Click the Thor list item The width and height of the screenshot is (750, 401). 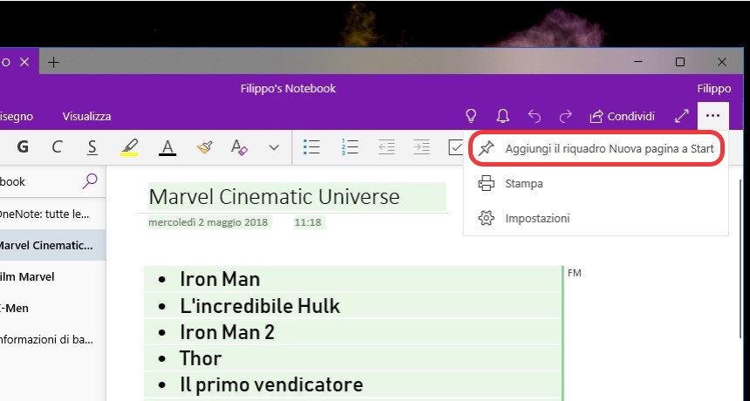[x=201, y=358]
